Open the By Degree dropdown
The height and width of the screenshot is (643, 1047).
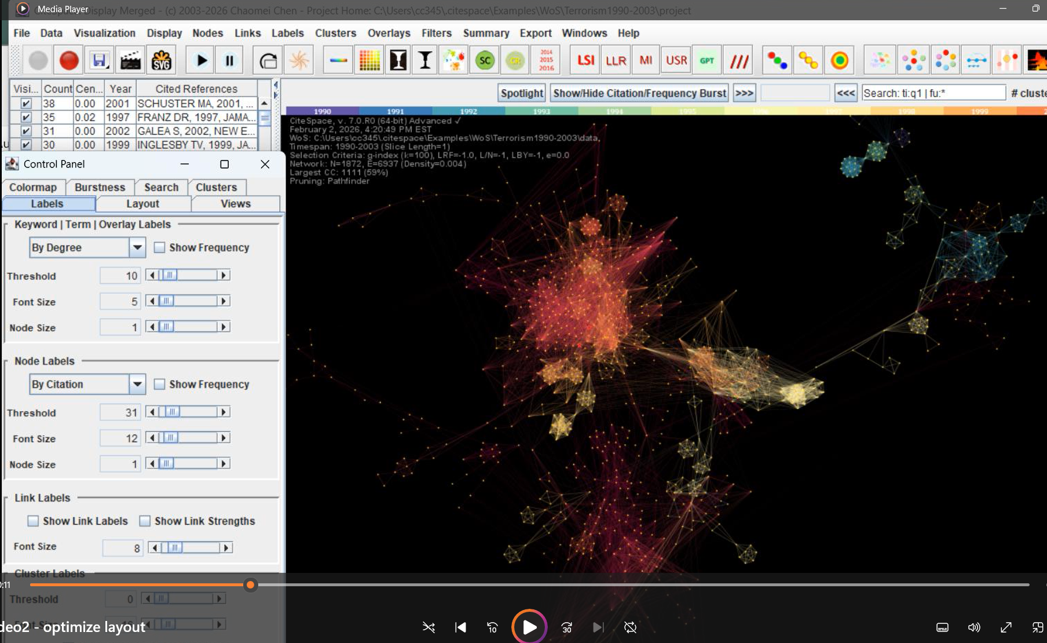(137, 248)
